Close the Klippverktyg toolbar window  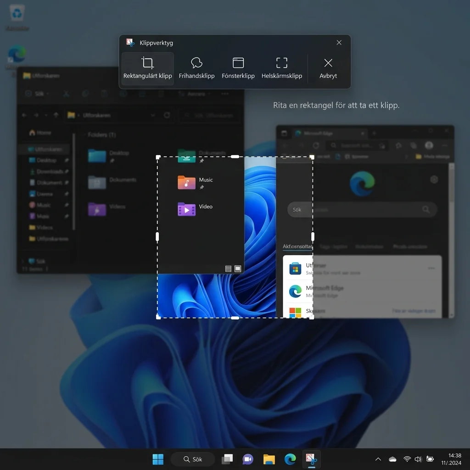pos(339,43)
